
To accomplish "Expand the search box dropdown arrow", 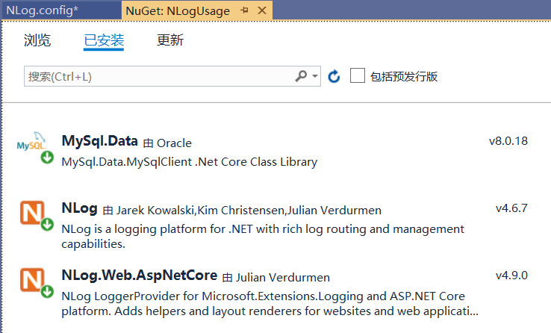I will coord(315,76).
